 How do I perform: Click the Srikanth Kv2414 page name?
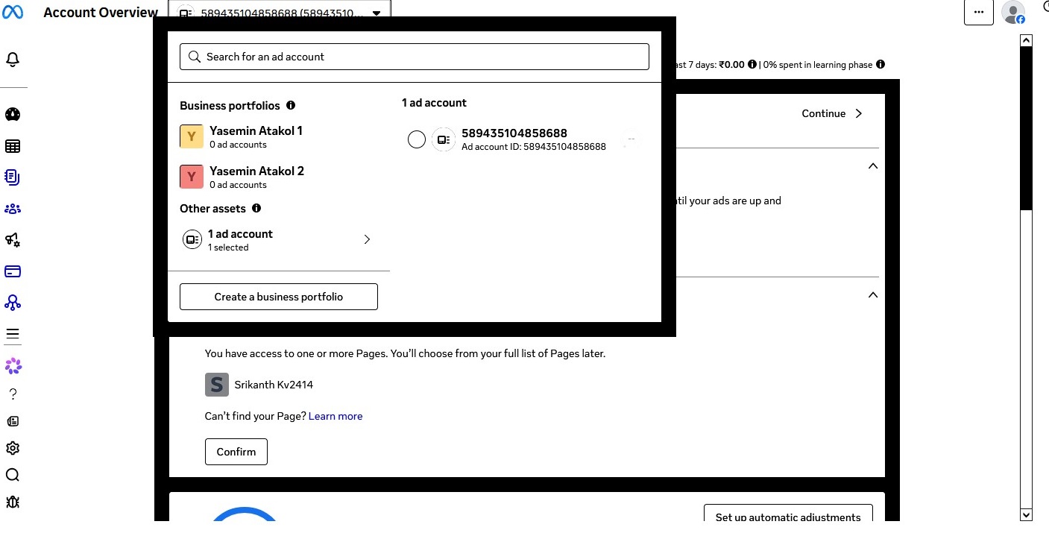coord(274,385)
